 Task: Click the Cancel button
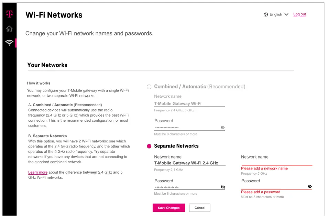click(199, 208)
